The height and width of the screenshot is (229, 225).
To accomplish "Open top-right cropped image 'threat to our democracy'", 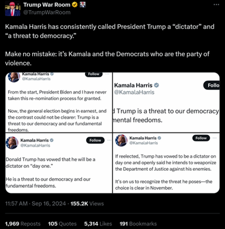I will pos(166,103).
